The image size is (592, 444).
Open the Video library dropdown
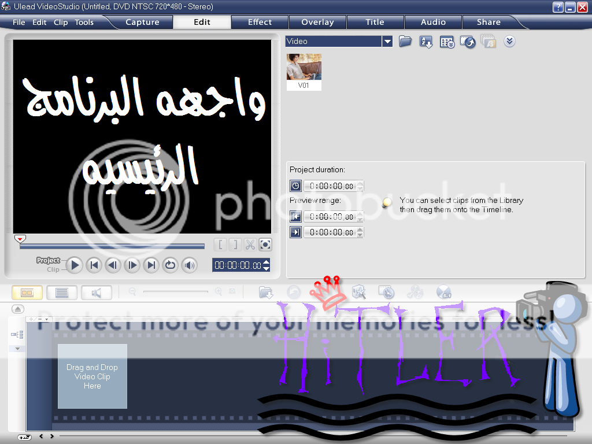(x=387, y=41)
